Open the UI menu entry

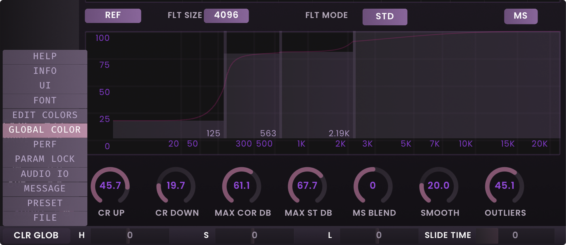(x=45, y=86)
